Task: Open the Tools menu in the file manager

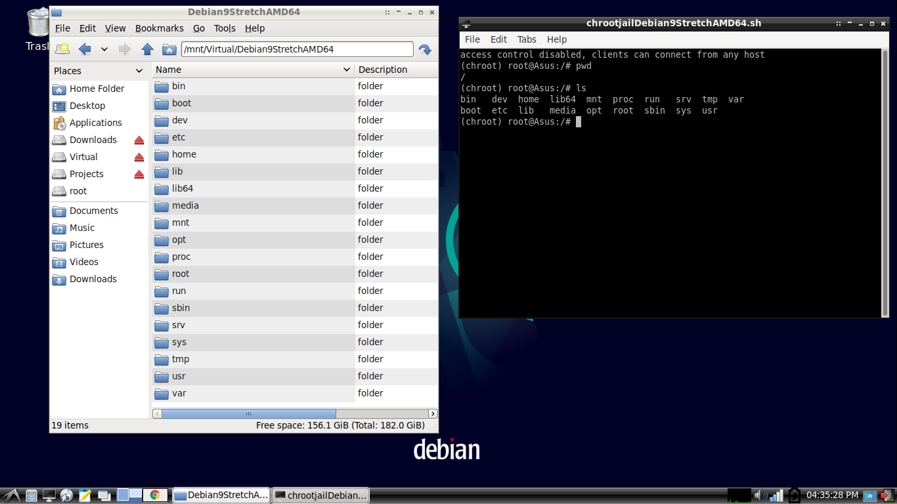Action: [225, 28]
